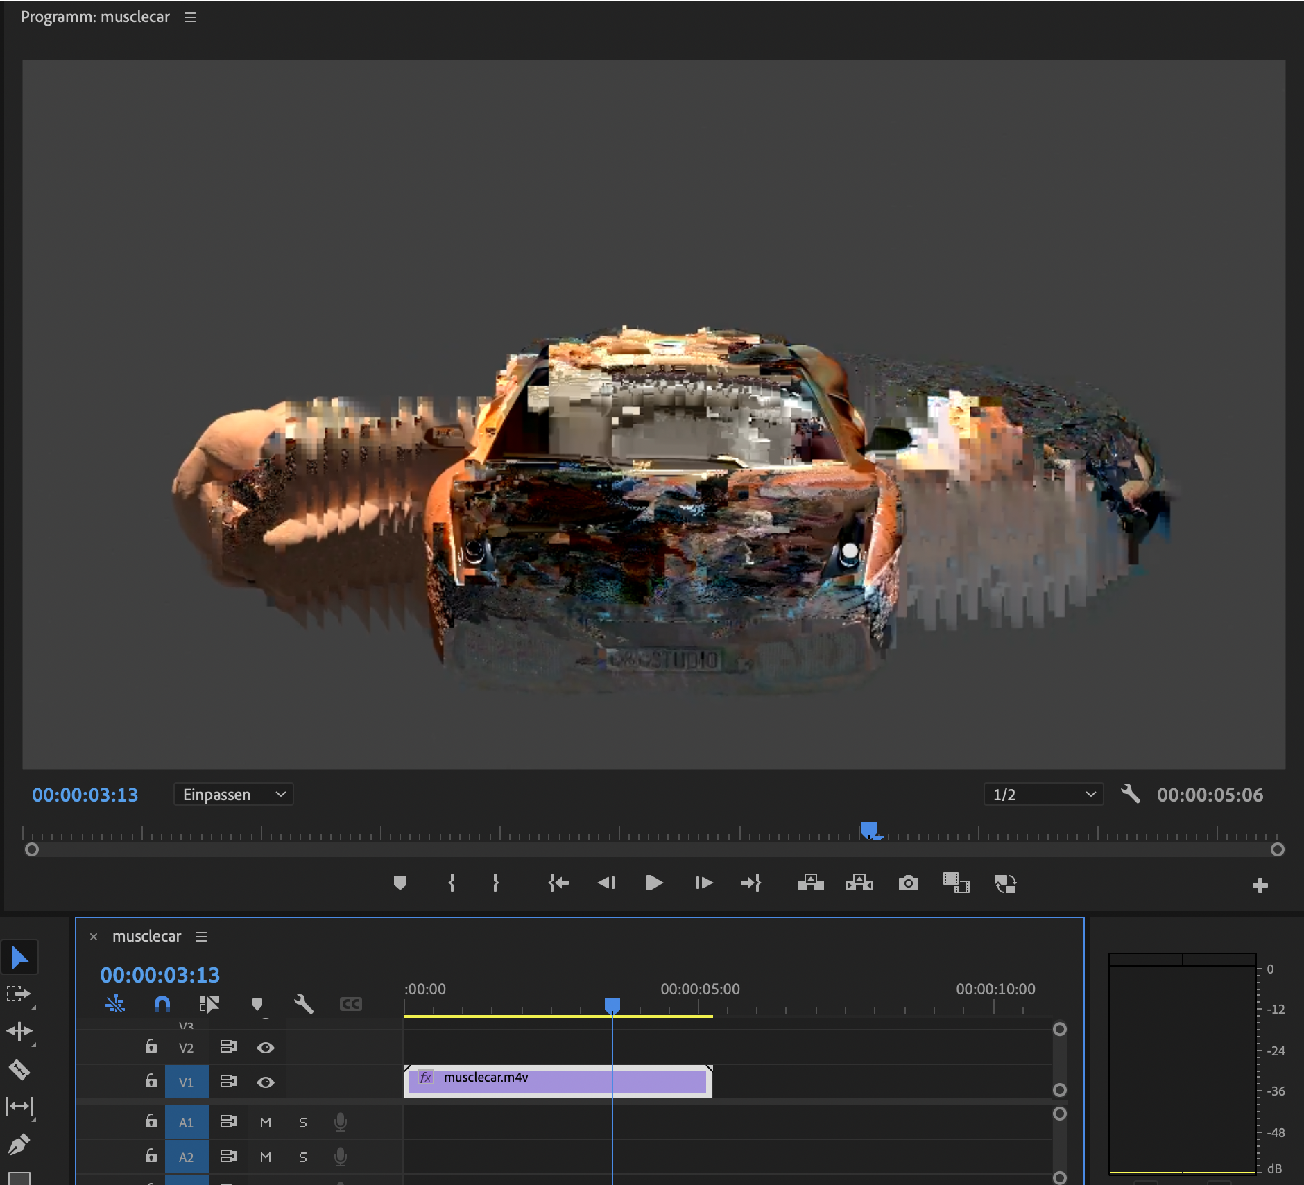The width and height of the screenshot is (1304, 1185).
Task: Click Add Marker in program monitor
Action: tap(400, 883)
